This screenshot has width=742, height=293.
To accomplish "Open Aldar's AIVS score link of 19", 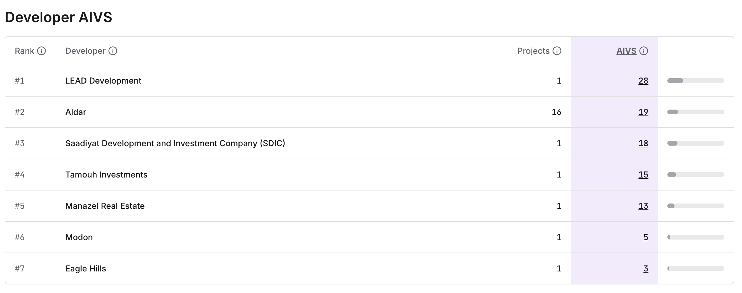I will click(x=643, y=112).
